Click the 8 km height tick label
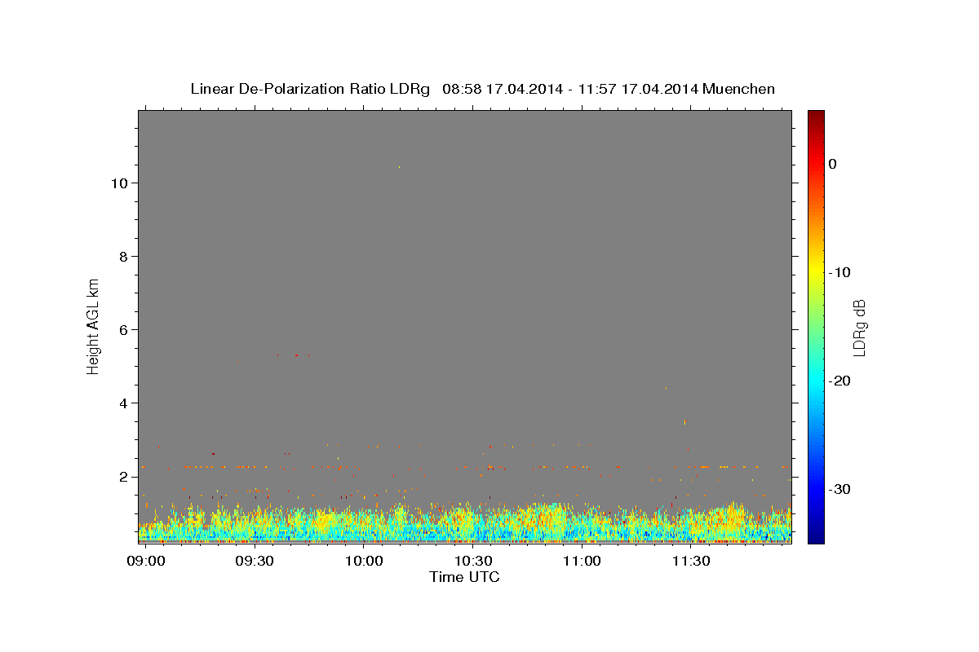 [x=123, y=257]
